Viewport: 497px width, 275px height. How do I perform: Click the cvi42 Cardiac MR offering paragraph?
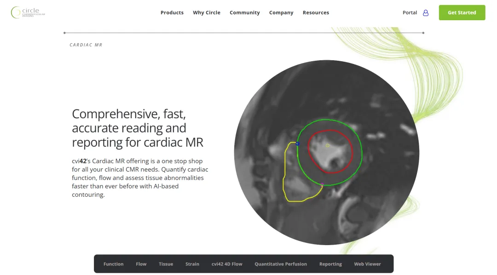coord(140,178)
